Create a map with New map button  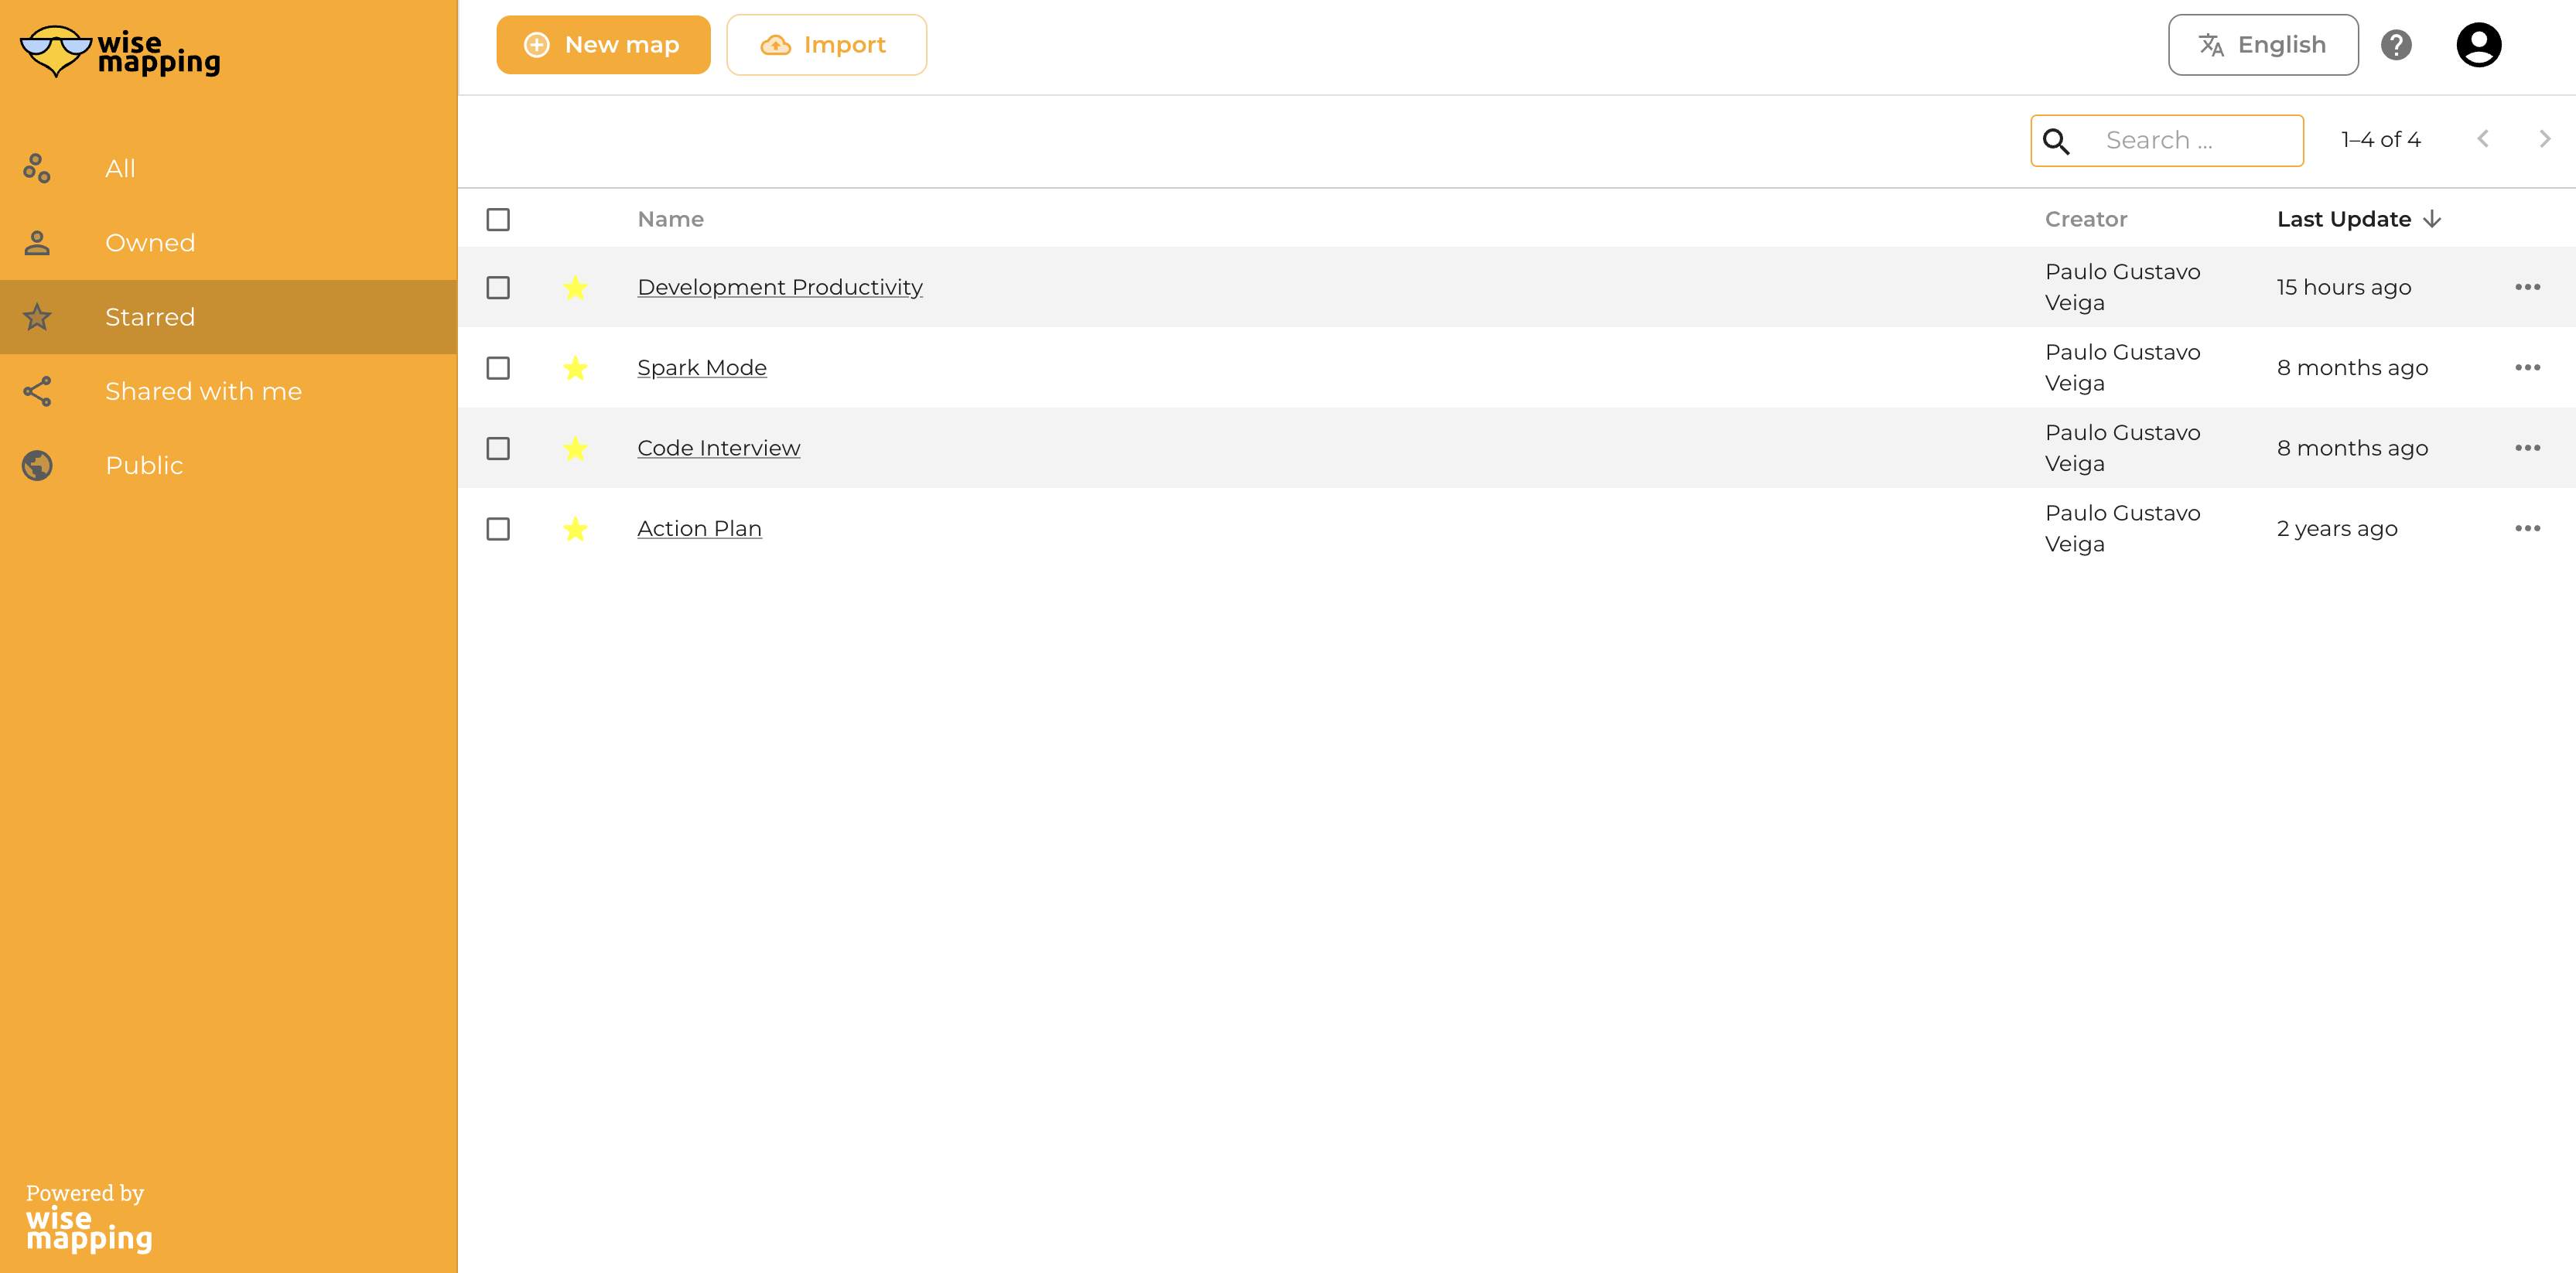(603, 45)
